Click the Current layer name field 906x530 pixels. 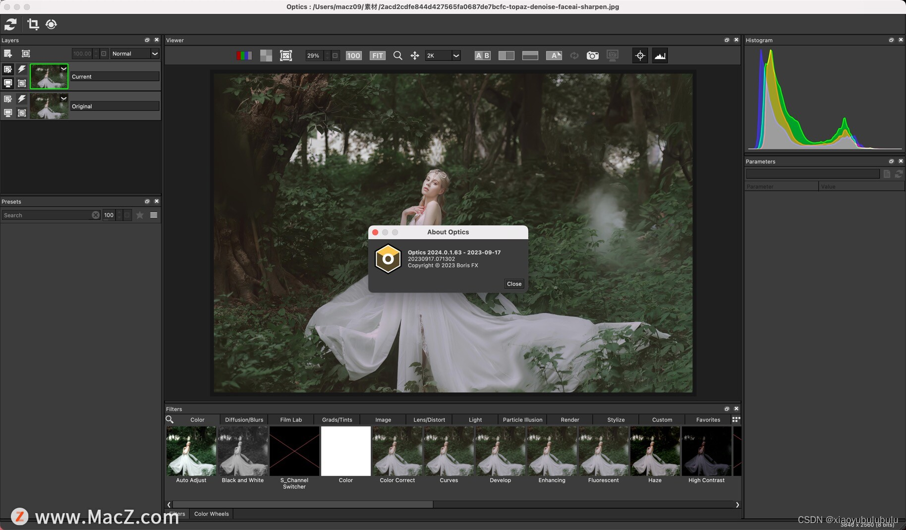coord(114,76)
